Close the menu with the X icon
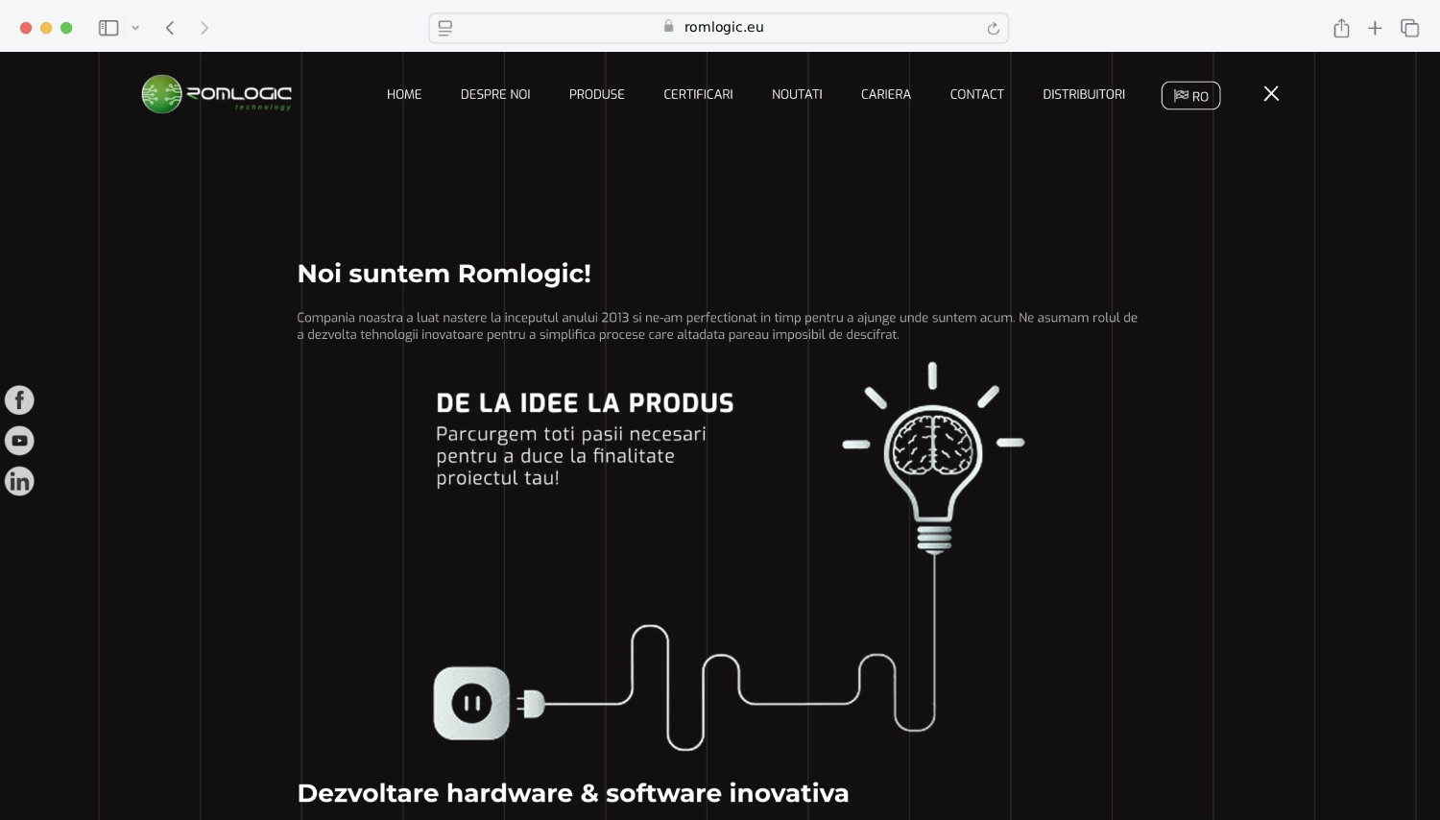Viewport: 1440px width, 820px height. tap(1271, 93)
